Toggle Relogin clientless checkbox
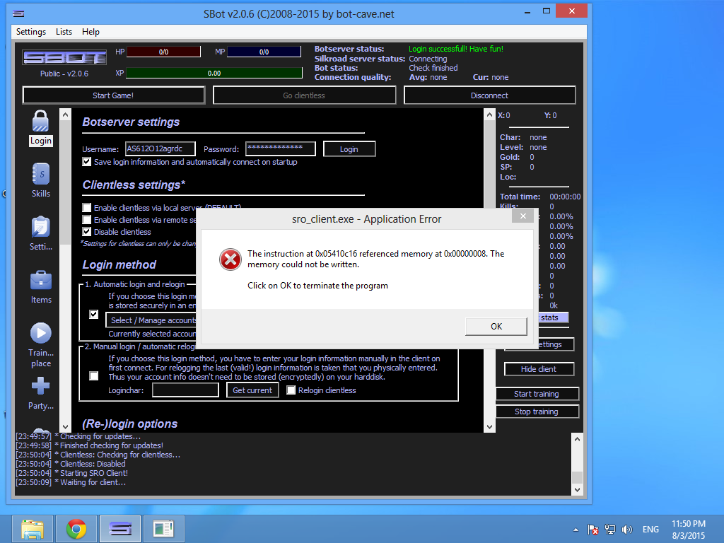724x543 pixels. tap(291, 390)
